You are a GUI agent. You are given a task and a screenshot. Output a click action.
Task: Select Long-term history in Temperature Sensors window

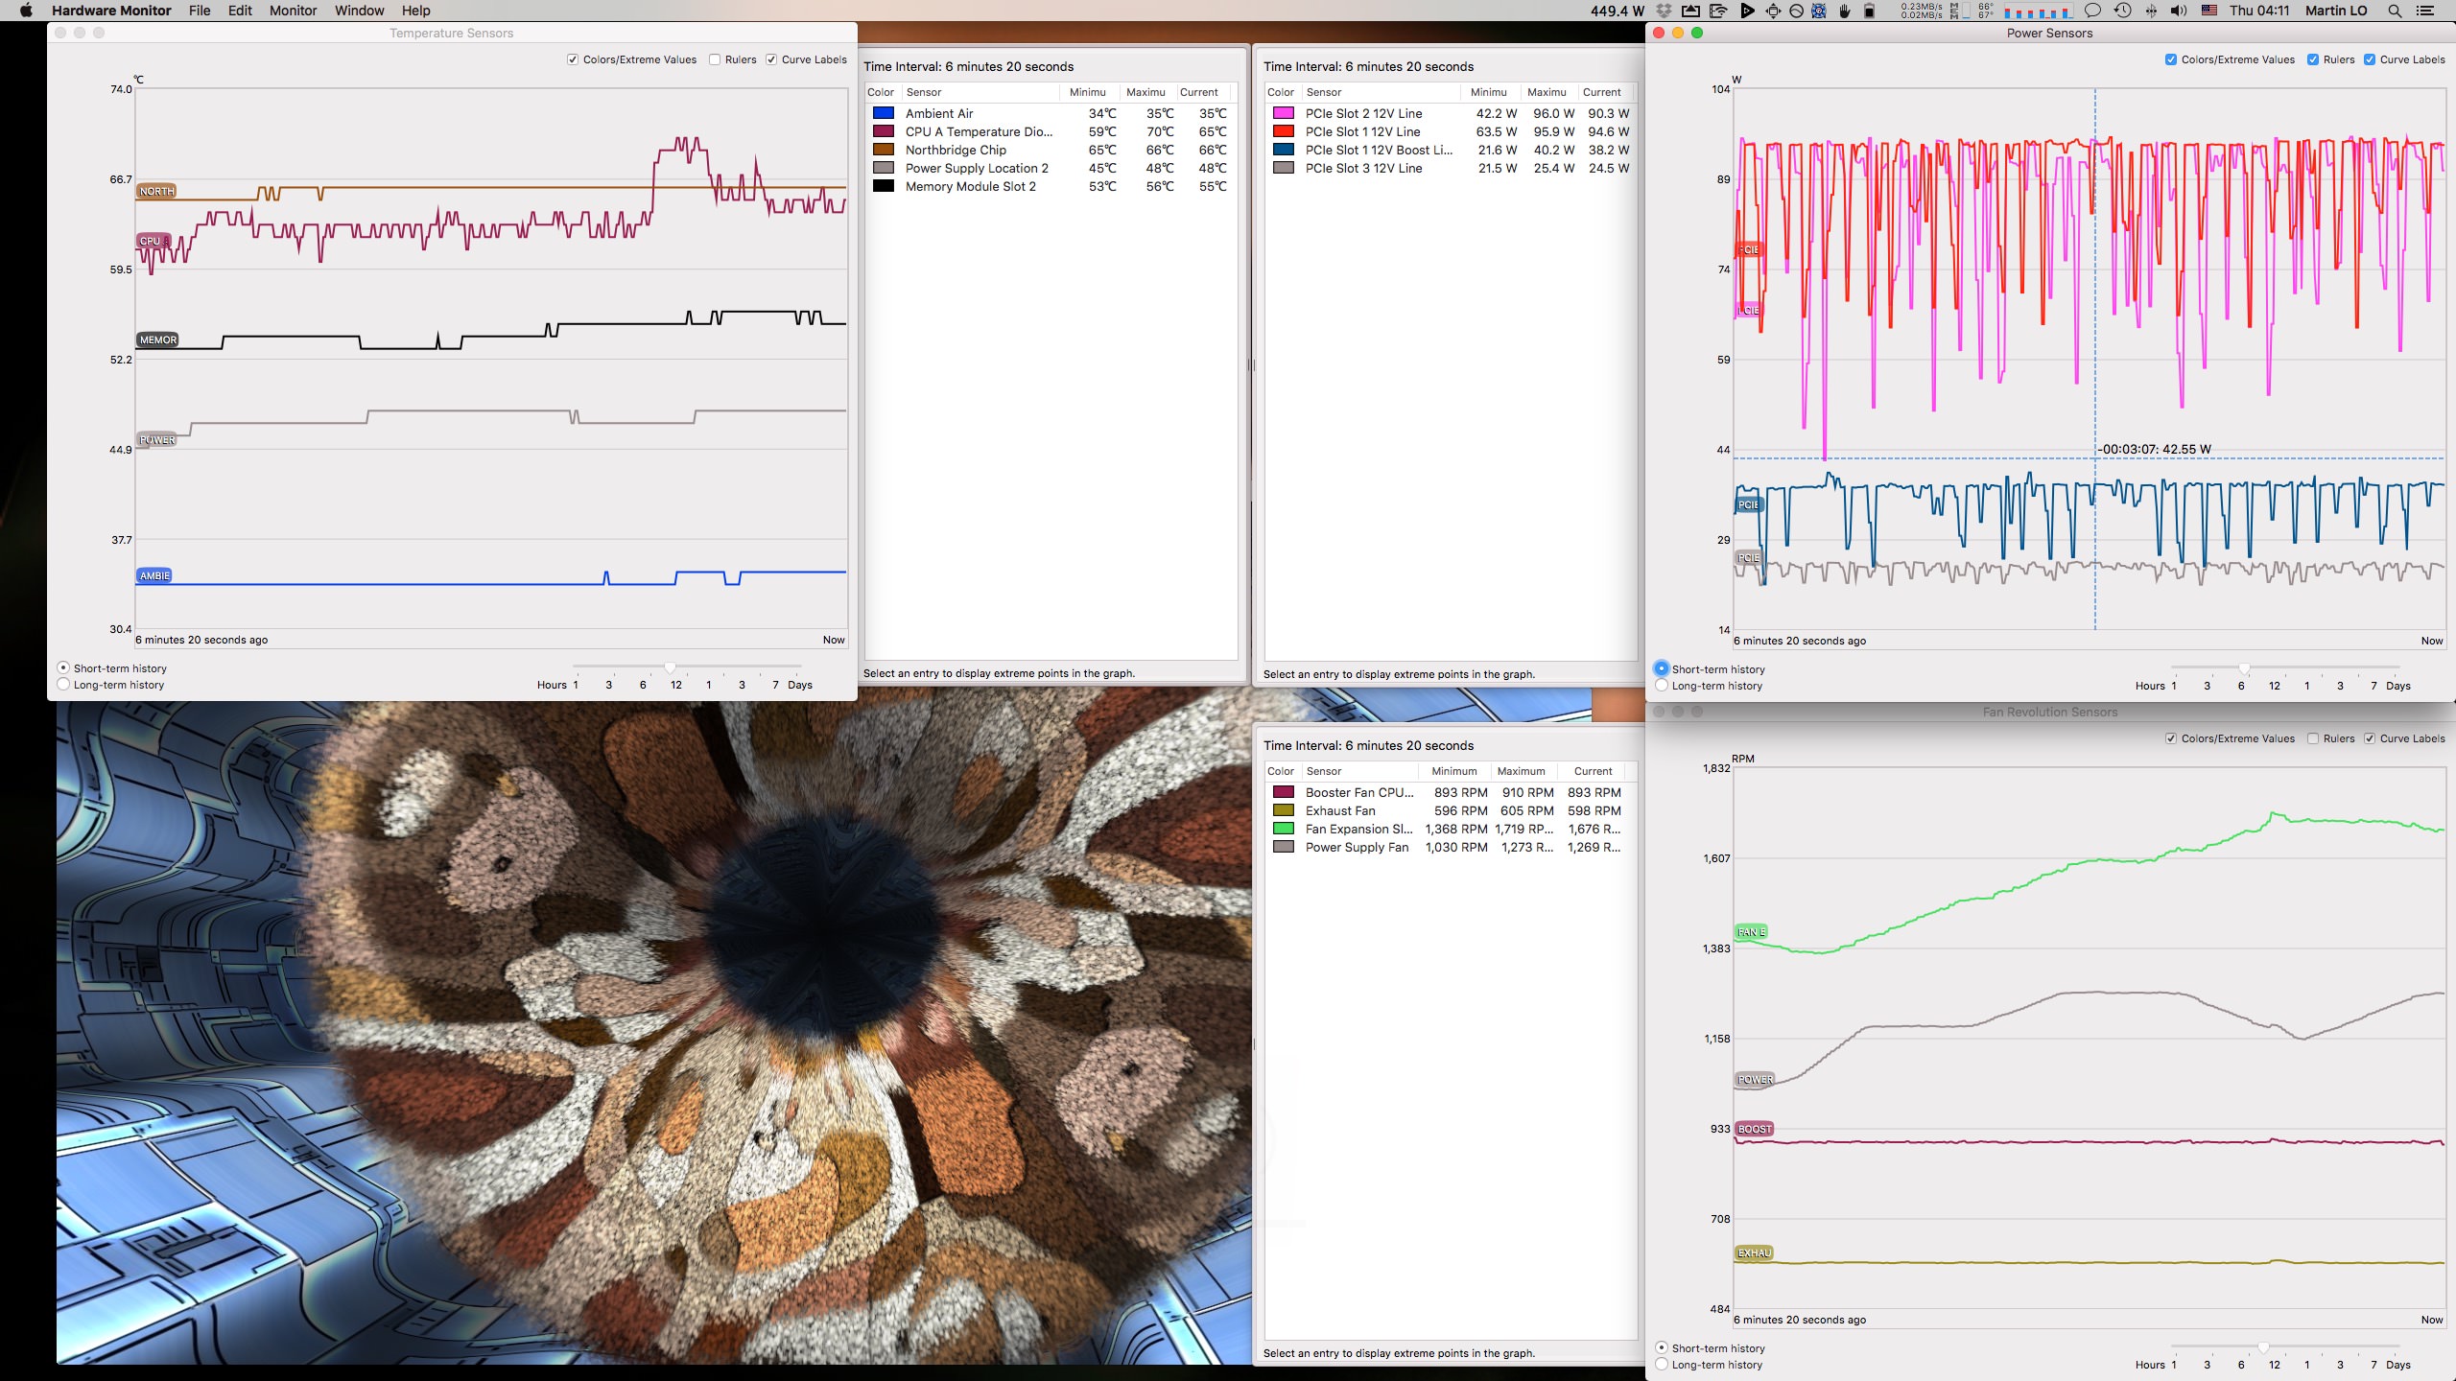pos(63,685)
